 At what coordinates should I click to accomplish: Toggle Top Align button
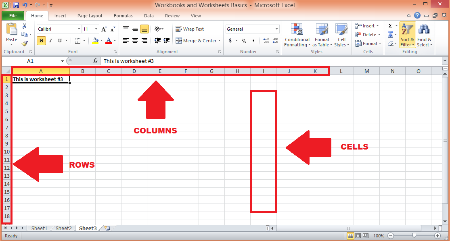pos(126,29)
